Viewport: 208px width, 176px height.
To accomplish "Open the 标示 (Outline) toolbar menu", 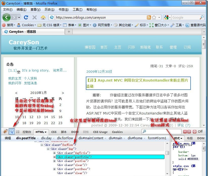I will click(141, 25).
